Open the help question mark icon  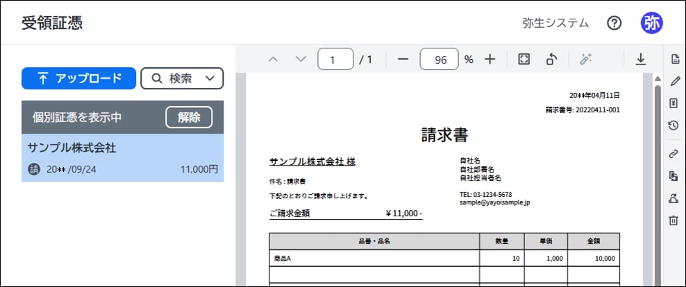pyautogui.click(x=614, y=23)
